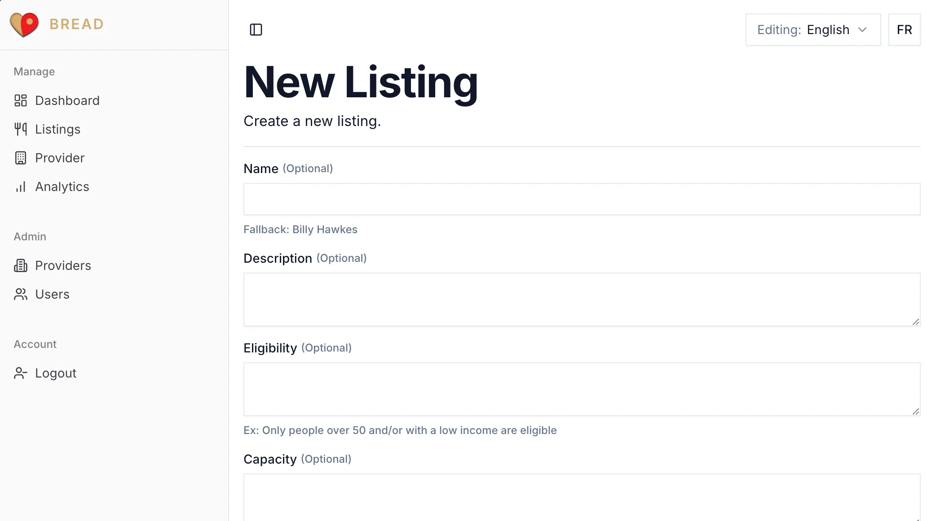Click the Users people icon
Image resolution: width=927 pixels, height=521 pixels.
(21, 294)
